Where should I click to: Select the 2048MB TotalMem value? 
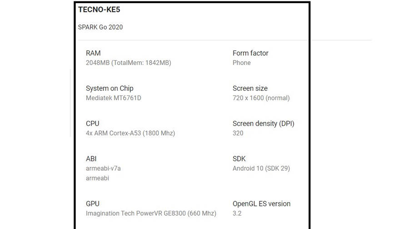pos(128,63)
